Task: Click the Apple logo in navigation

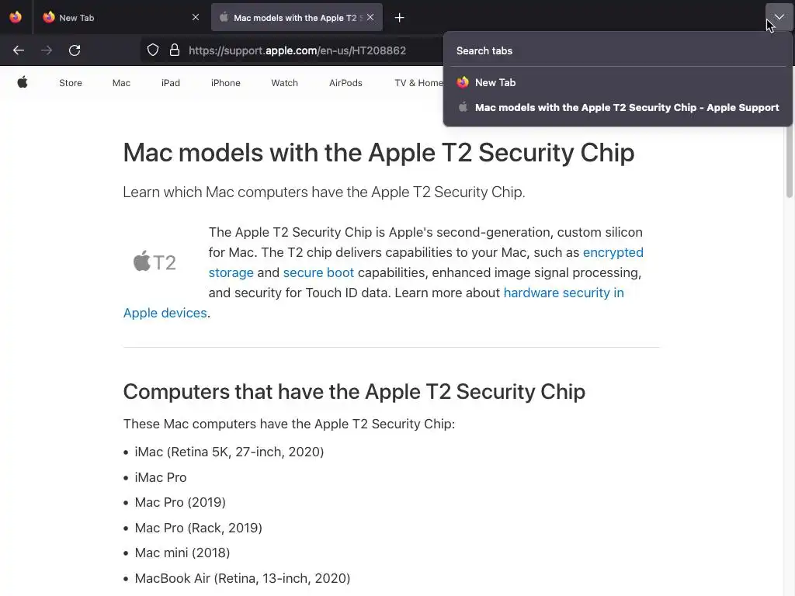Action: pos(23,83)
